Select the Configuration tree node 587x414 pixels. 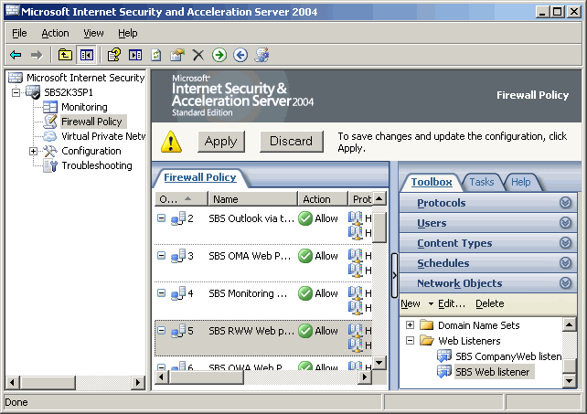click(x=91, y=151)
